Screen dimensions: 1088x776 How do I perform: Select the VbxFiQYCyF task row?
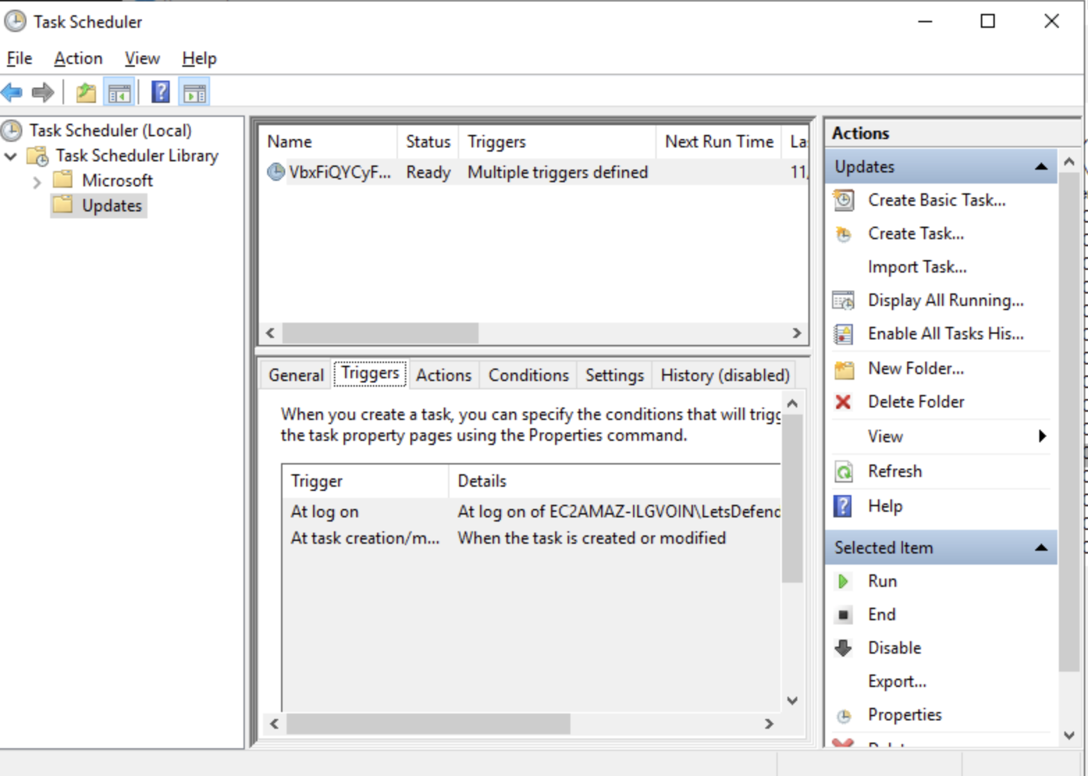pyautogui.click(x=533, y=172)
